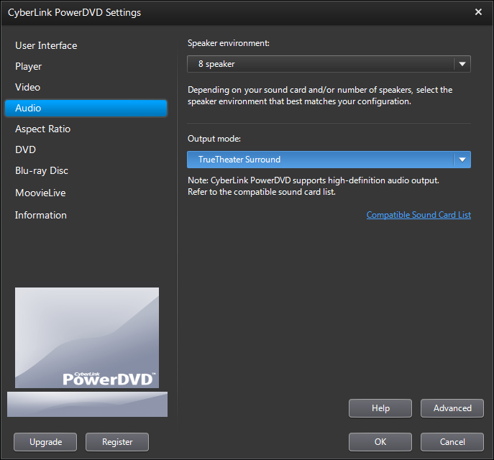Screen dimensions: 494x460
Task: Click the Upgrade button
Action: (45, 442)
